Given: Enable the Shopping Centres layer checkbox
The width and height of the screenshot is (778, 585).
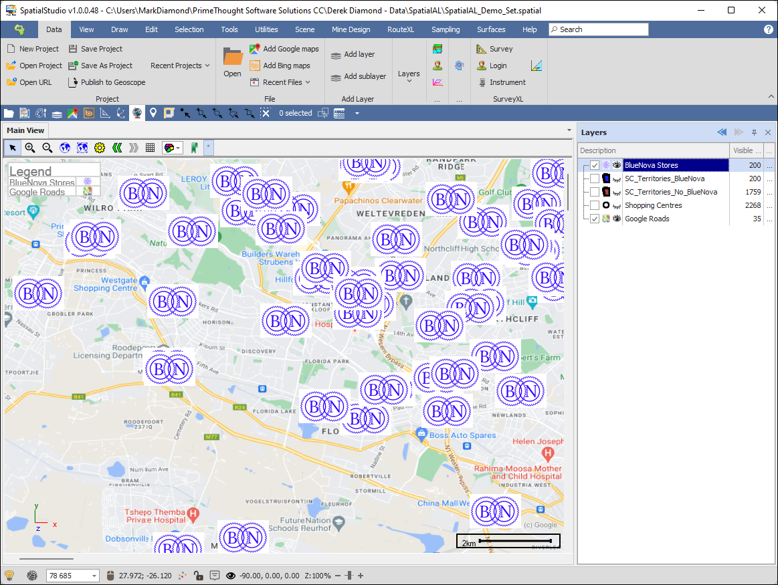Looking at the screenshot, I should click(x=595, y=205).
